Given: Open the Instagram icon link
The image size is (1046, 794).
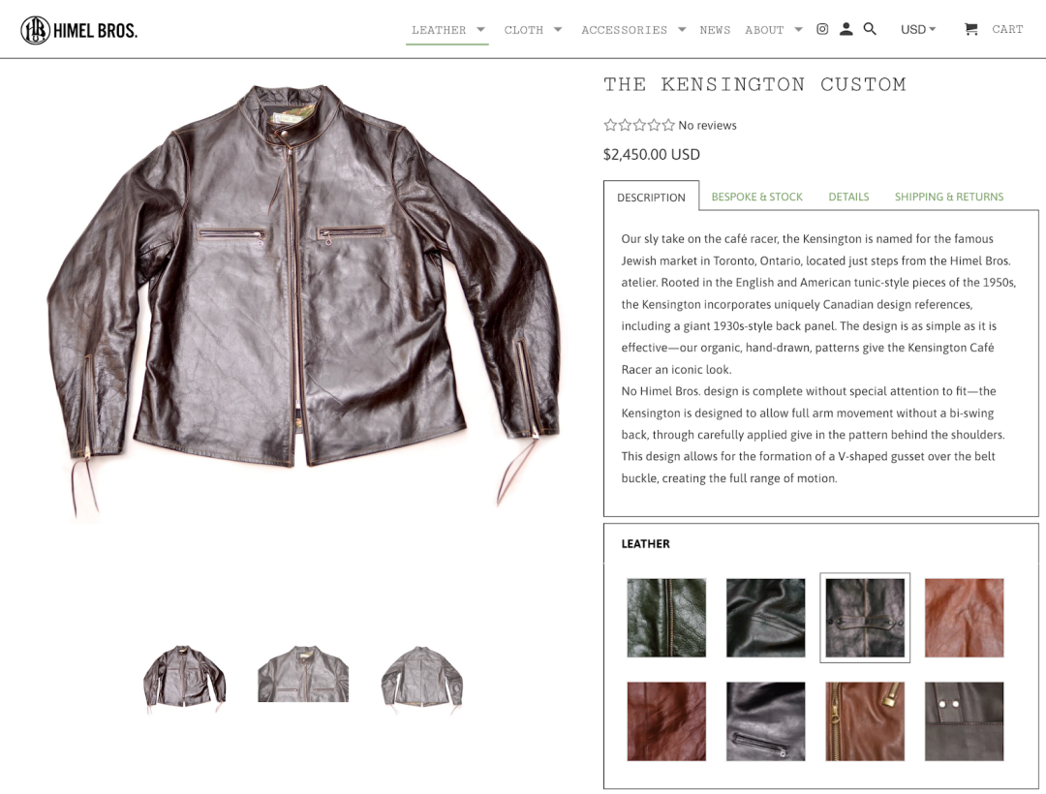Looking at the screenshot, I should [822, 29].
